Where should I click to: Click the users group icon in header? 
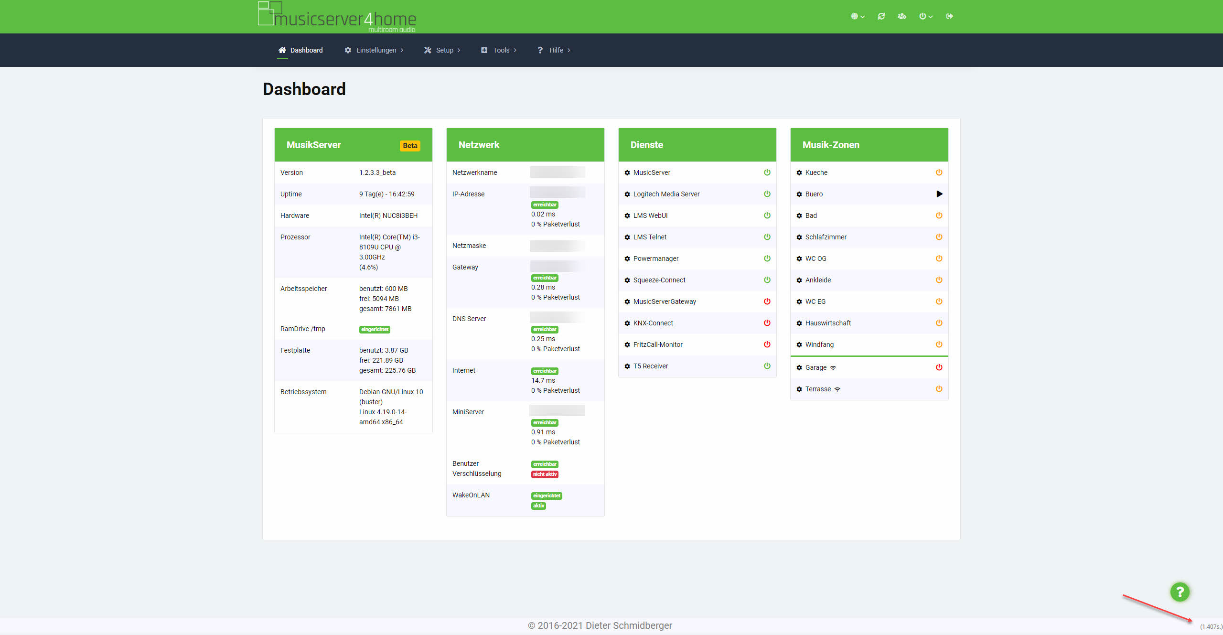pyautogui.click(x=901, y=16)
